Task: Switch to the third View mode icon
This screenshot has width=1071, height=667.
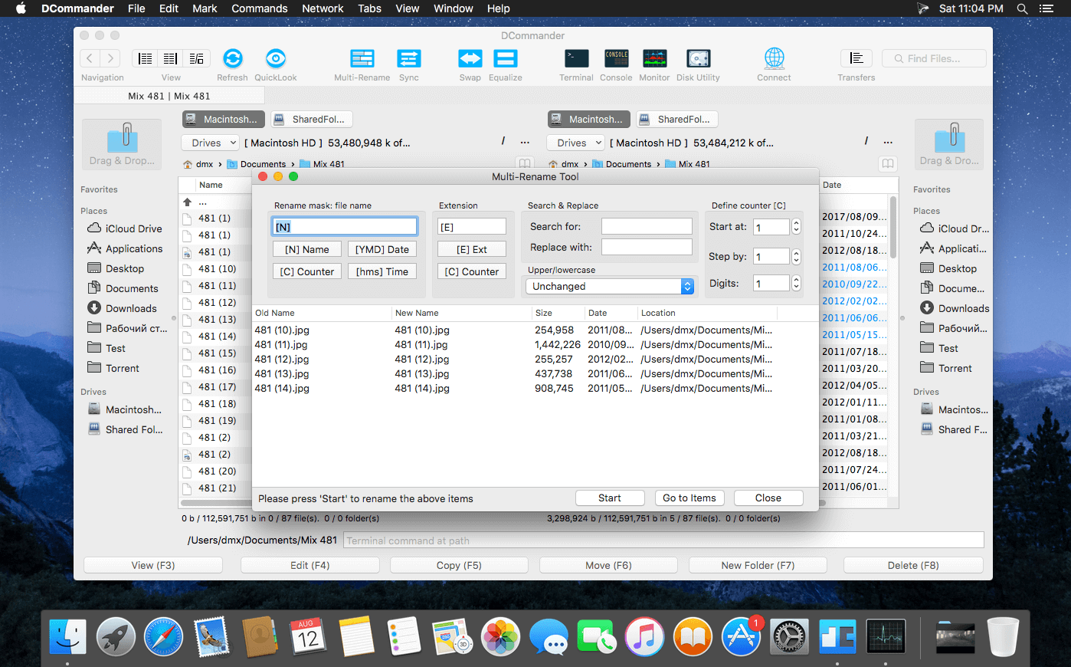Action: coord(197,58)
